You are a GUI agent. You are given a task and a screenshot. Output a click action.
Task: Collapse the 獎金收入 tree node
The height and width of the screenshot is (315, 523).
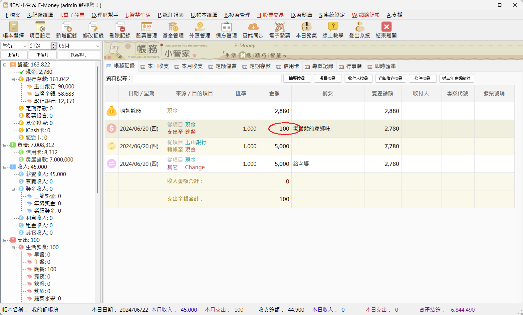[x=13, y=189]
